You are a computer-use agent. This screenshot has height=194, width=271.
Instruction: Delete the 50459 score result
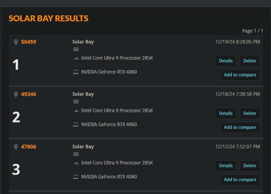pyautogui.click(x=250, y=61)
